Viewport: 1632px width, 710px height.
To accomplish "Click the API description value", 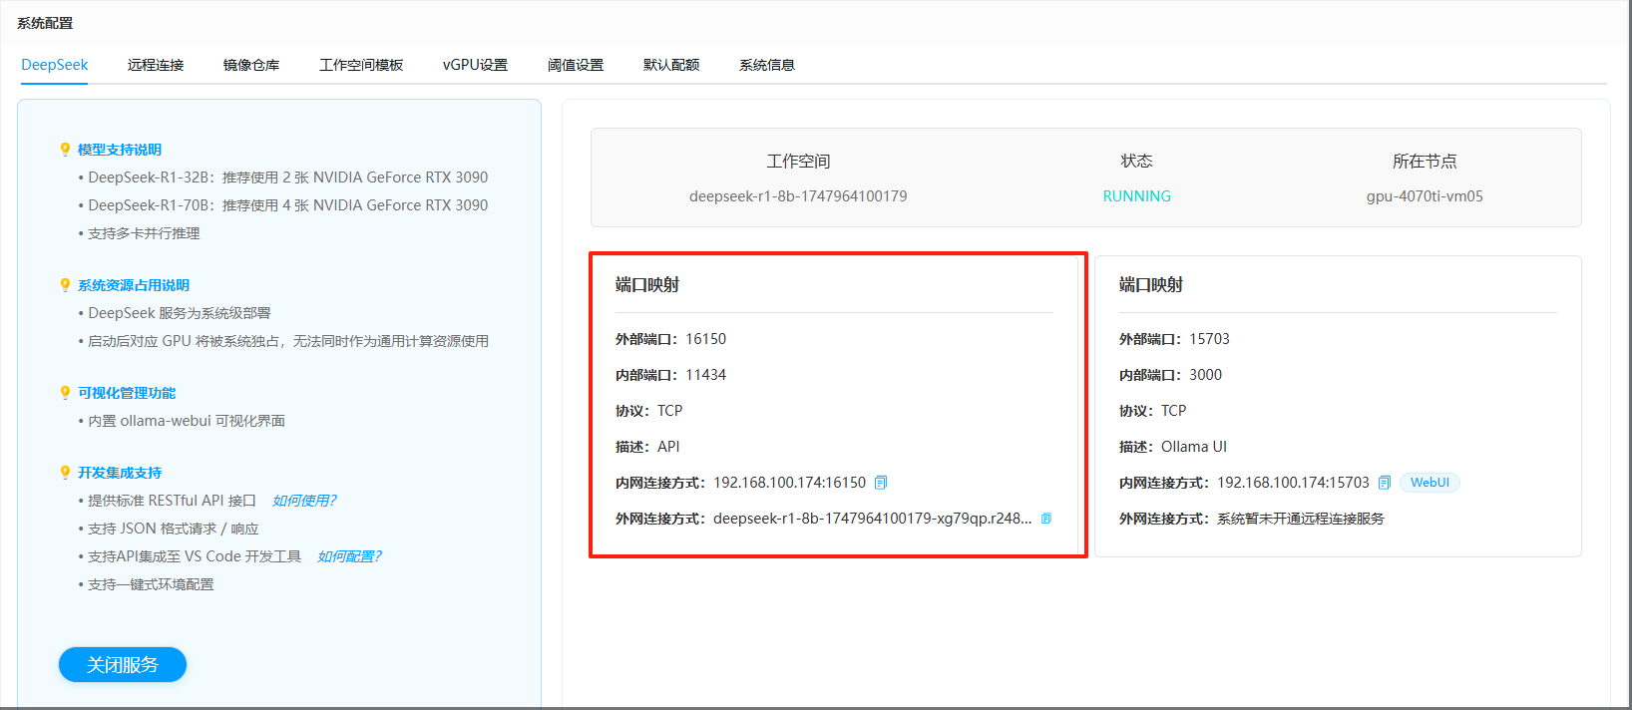I will (668, 447).
